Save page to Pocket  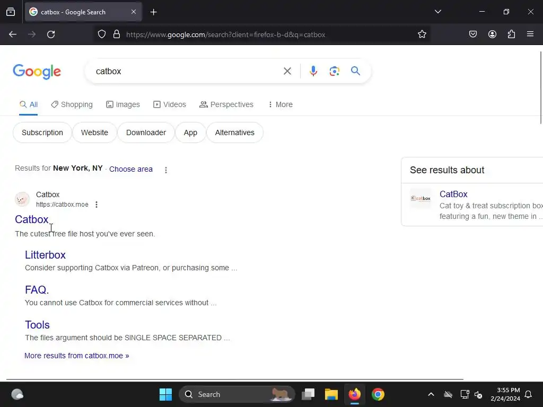pyautogui.click(x=472, y=34)
